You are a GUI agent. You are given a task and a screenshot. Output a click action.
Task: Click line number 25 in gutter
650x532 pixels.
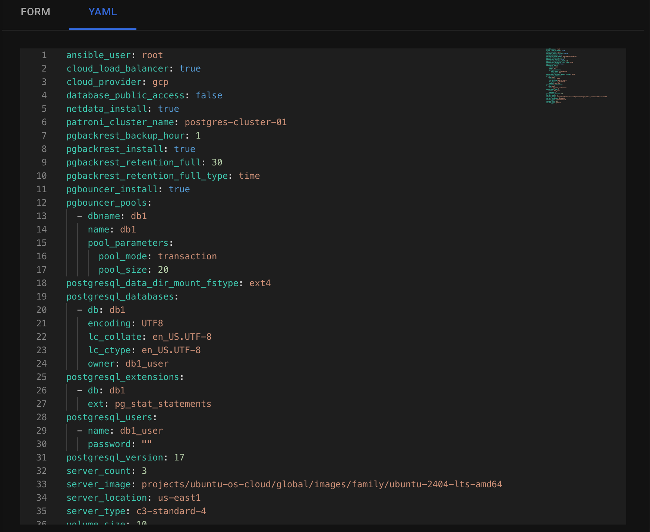click(41, 377)
